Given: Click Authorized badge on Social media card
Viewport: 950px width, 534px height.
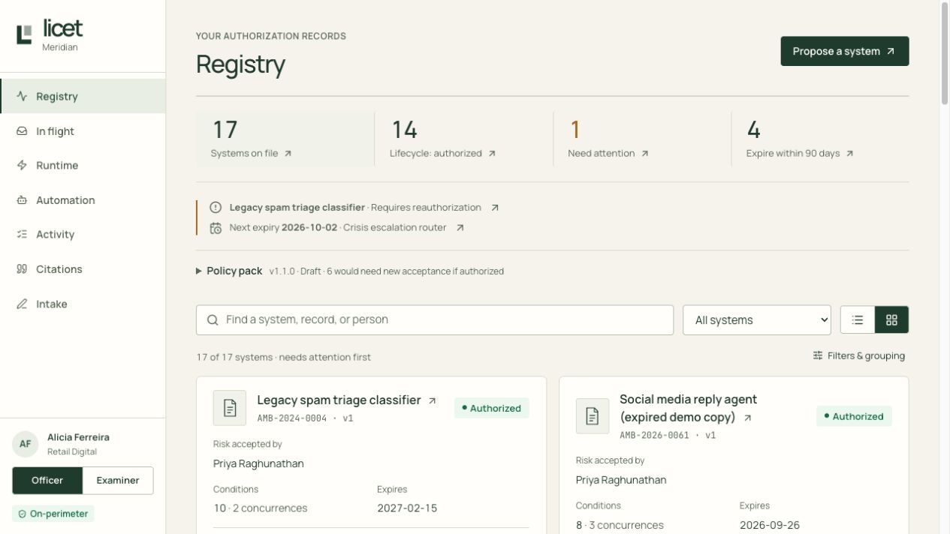Looking at the screenshot, I should [855, 416].
